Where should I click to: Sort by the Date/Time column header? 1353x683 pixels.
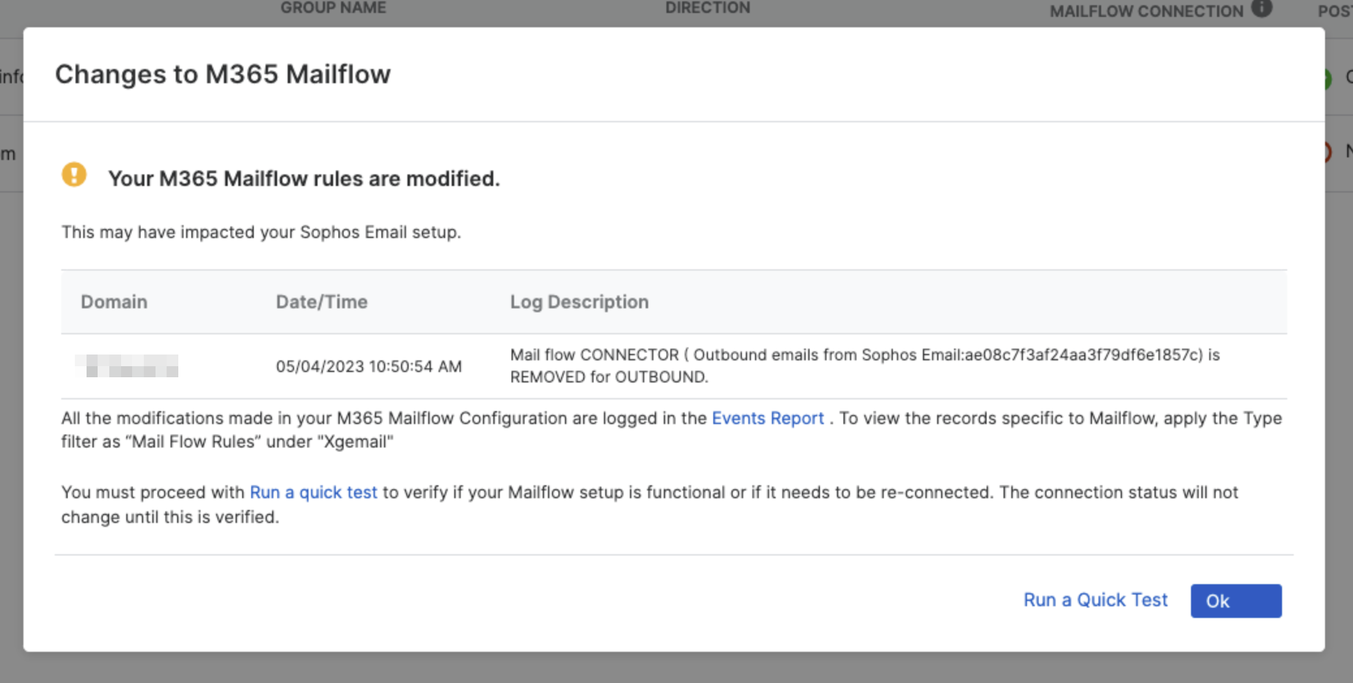321,302
